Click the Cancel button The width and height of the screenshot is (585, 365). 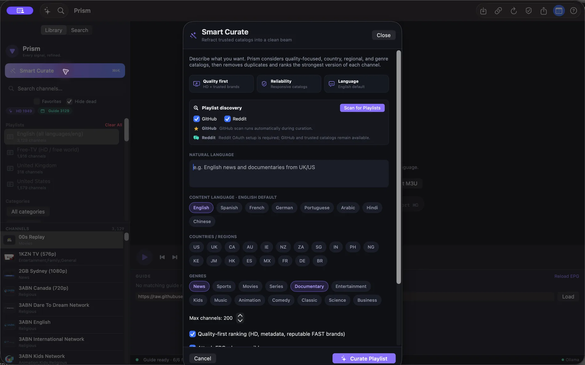(x=202, y=359)
